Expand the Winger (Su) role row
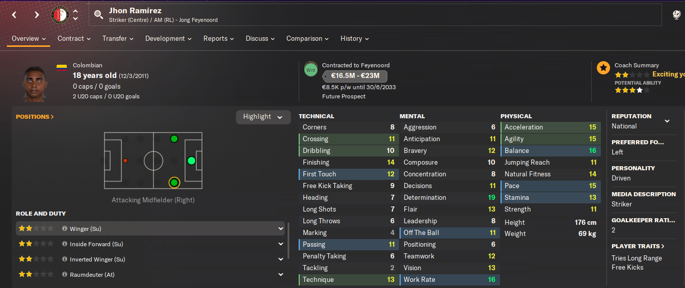The height and width of the screenshot is (288, 685). (x=280, y=228)
